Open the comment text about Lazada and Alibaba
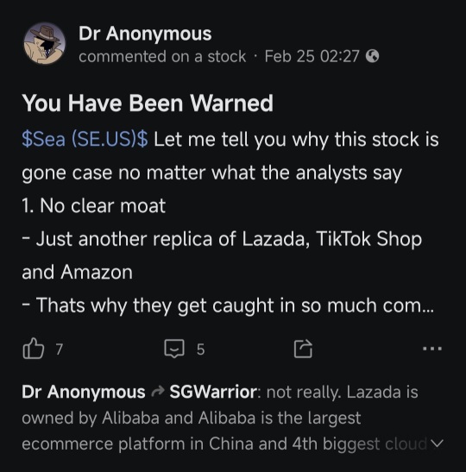This screenshot has height=472, width=466. coord(232,418)
